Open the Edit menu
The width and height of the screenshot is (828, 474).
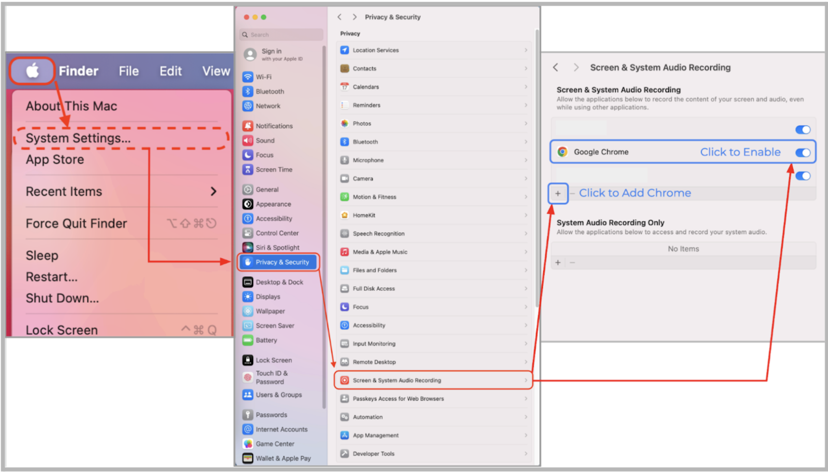click(x=170, y=71)
